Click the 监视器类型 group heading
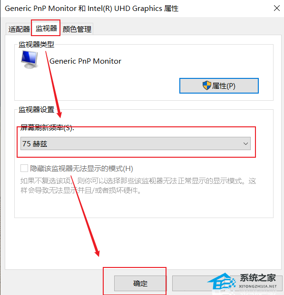Image resolution: width=284 pixels, height=295 pixels. pos(36,45)
